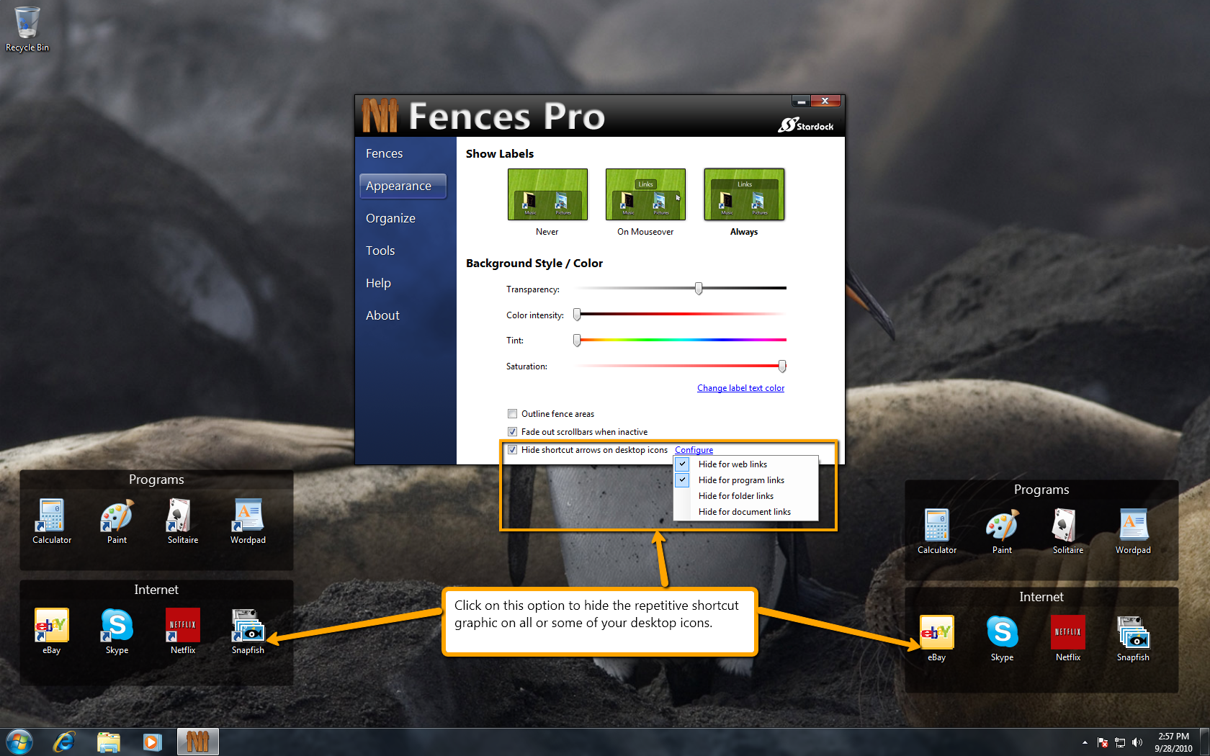Click Calculator icon in left Programs fence
The height and width of the screenshot is (756, 1210).
[x=51, y=521]
